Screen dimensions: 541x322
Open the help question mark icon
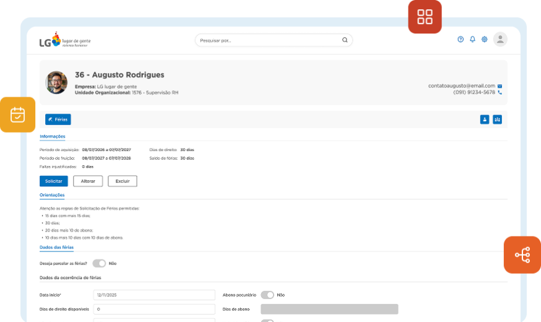click(x=461, y=40)
